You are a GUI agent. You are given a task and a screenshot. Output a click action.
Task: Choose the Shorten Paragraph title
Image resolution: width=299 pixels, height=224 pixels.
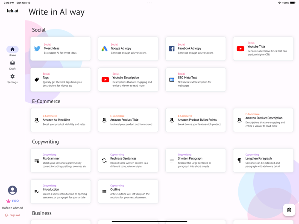pyautogui.click(x=190, y=158)
